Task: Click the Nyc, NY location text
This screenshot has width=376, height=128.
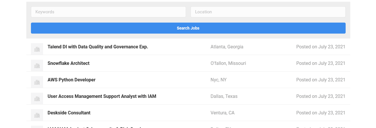Action: click(x=219, y=80)
